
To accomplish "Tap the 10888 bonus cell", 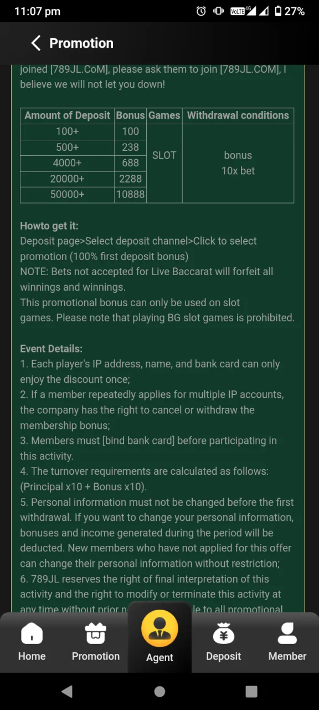I will pyautogui.click(x=131, y=194).
